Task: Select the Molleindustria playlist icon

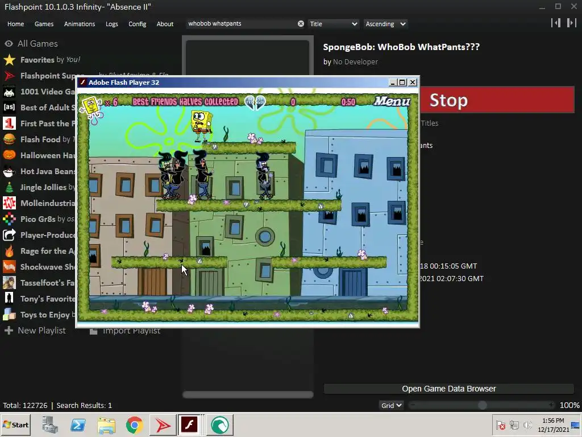Action: (9, 203)
